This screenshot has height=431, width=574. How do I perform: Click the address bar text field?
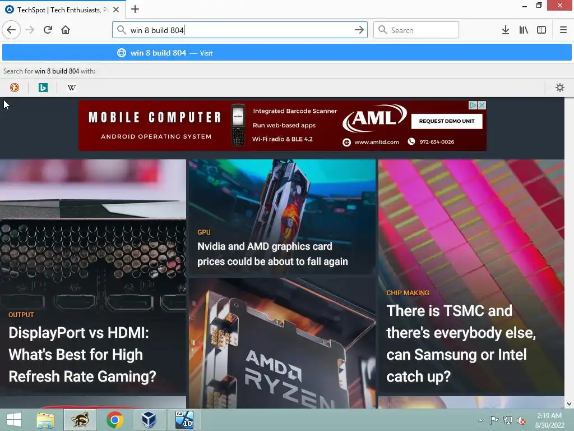pos(240,30)
